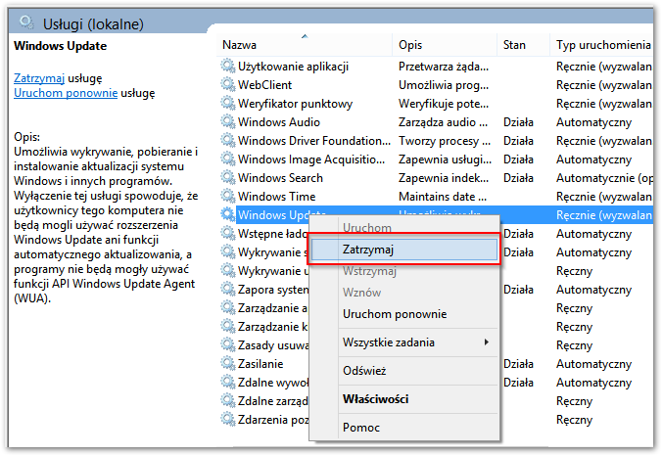Click the Umożliwia prog... description cell
Screen dimensions: 662x456
[444, 85]
